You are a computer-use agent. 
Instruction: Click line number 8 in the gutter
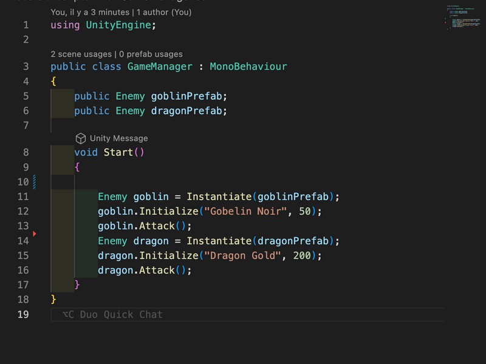pos(26,152)
